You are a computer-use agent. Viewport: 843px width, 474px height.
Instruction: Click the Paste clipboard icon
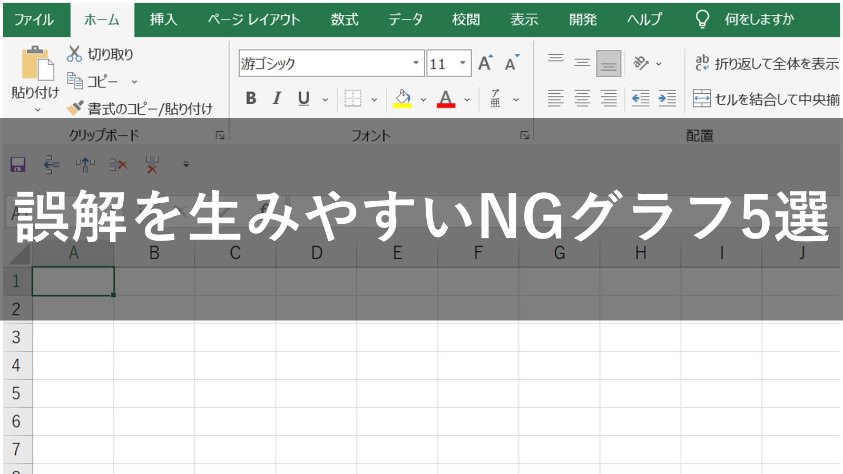pyautogui.click(x=37, y=64)
